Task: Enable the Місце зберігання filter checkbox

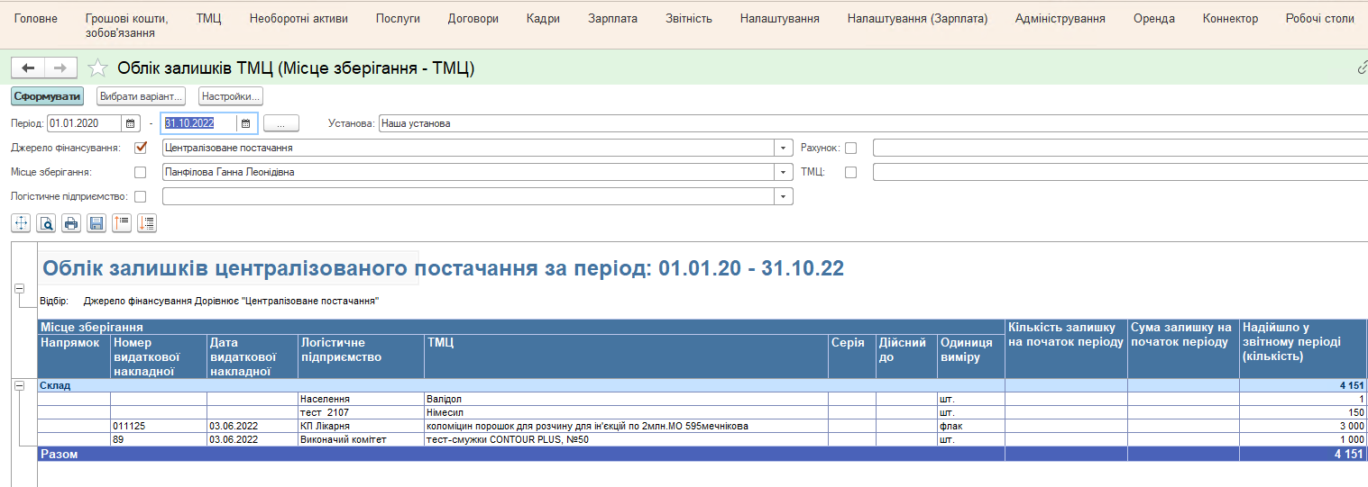Action: pyautogui.click(x=140, y=172)
